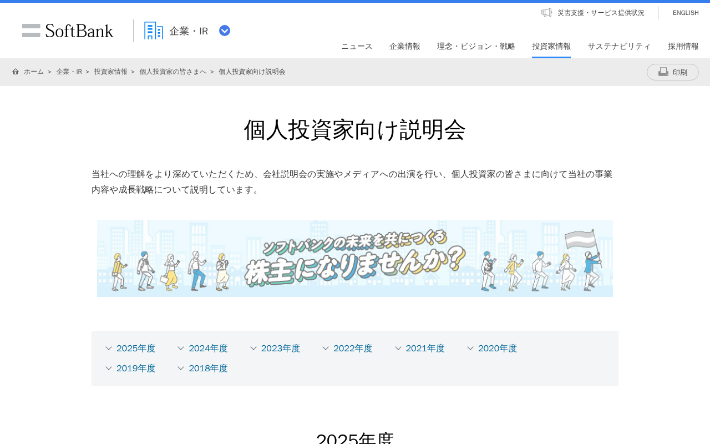This screenshot has width=710, height=444.
Task: Open the 株主になりませんか banner
Action: pos(355,259)
